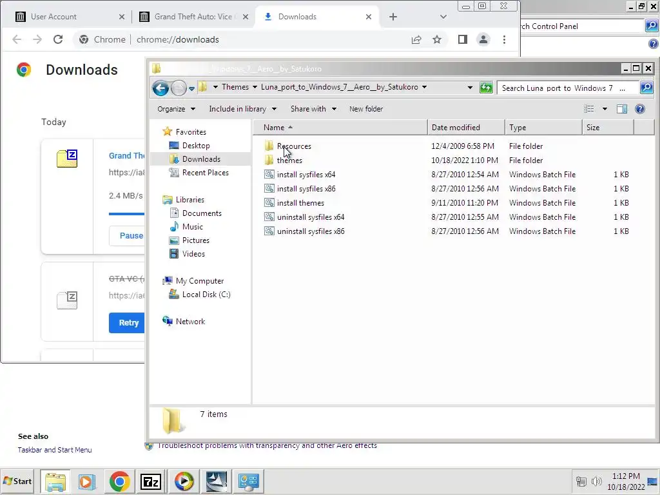Image resolution: width=660 pixels, height=495 pixels.
Task: Click Network in the navigation pane
Action: 190,321
